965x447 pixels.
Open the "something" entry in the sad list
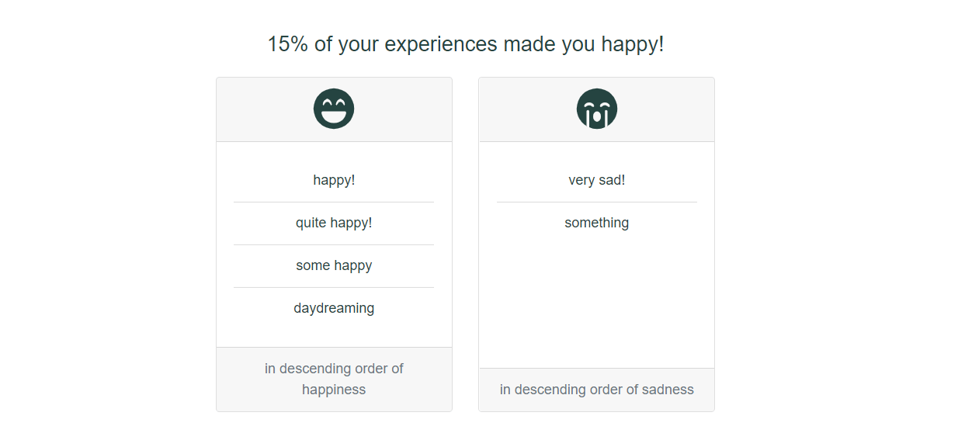coord(596,223)
